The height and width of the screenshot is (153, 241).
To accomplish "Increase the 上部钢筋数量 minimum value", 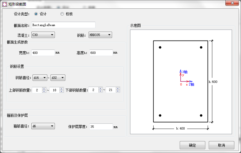I will (x=44, y=89).
